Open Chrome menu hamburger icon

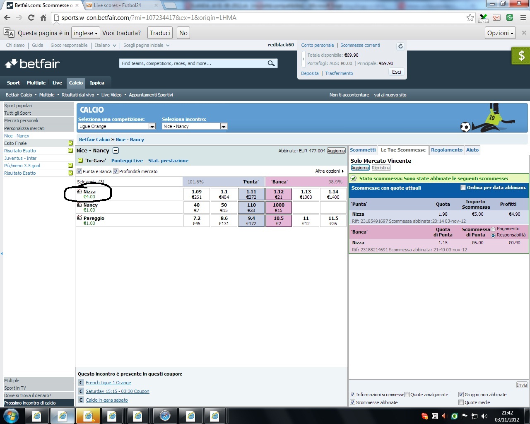click(523, 17)
